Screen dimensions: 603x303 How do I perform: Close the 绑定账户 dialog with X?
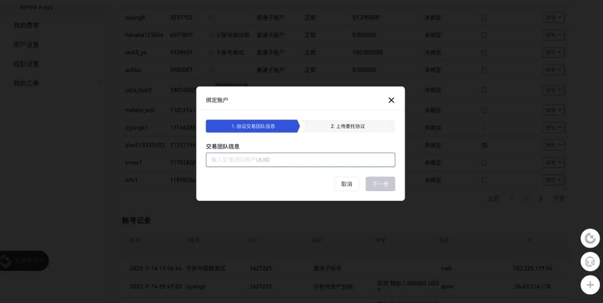pos(391,100)
